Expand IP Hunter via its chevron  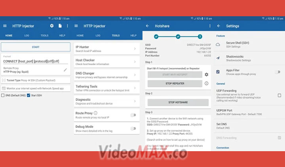pyautogui.click(x=135, y=49)
